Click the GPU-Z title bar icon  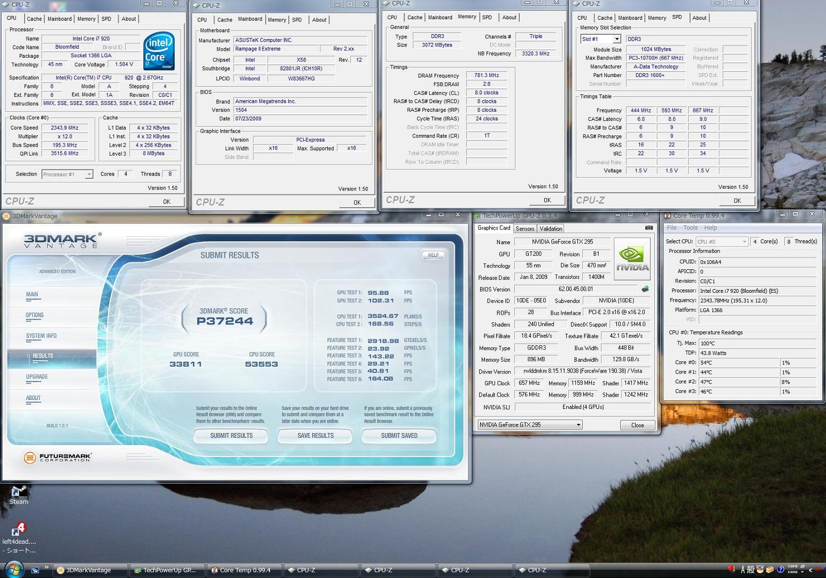pos(477,216)
